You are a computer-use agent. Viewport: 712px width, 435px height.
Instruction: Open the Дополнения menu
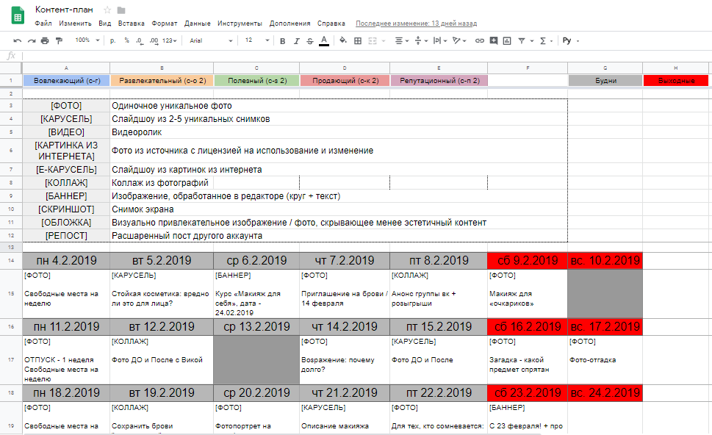pyautogui.click(x=290, y=24)
